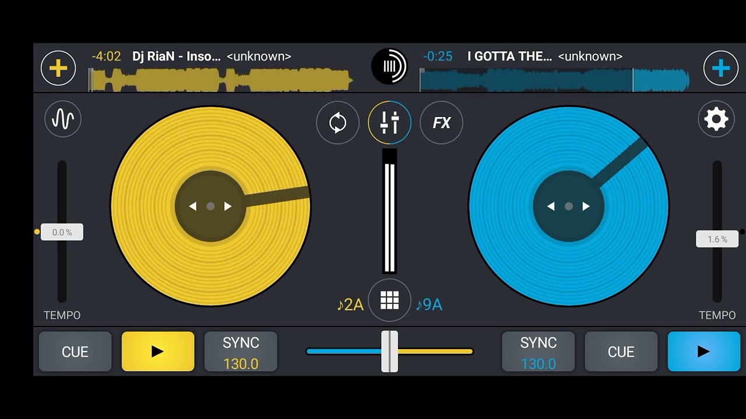Toggle SYNC on the left deck

pos(241,351)
